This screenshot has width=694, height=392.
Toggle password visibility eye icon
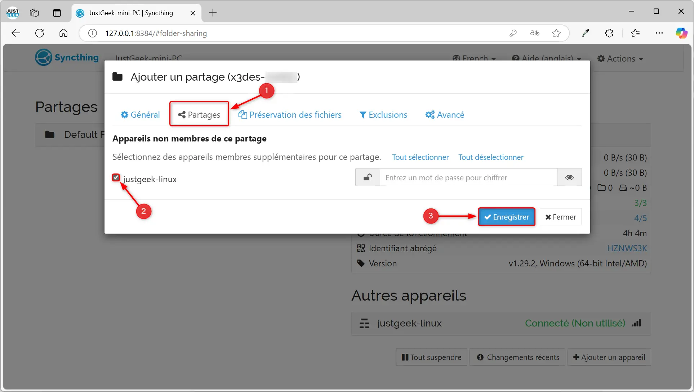click(569, 177)
